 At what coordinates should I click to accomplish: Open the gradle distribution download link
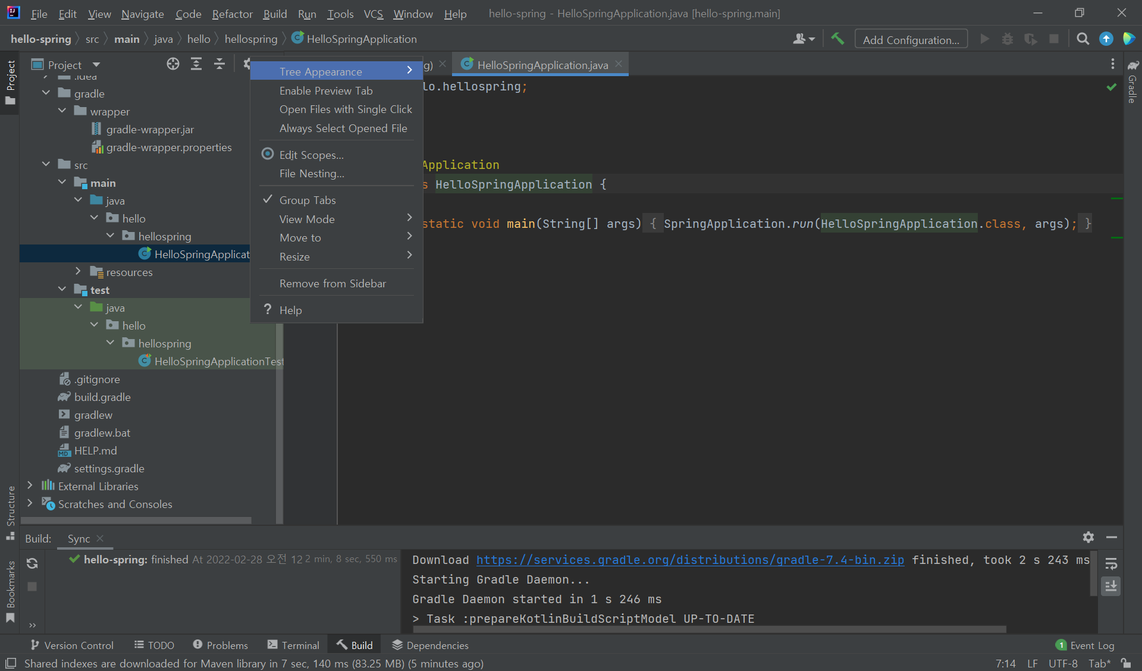point(690,560)
